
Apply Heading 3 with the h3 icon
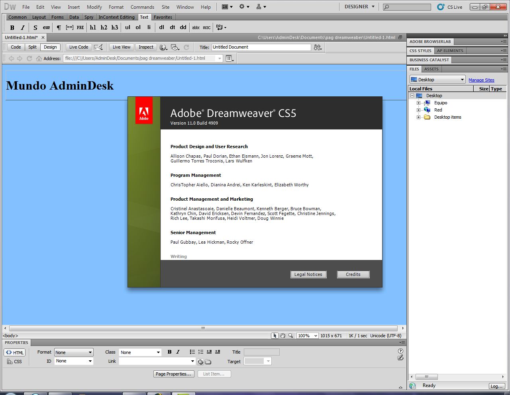[x=115, y=27]
